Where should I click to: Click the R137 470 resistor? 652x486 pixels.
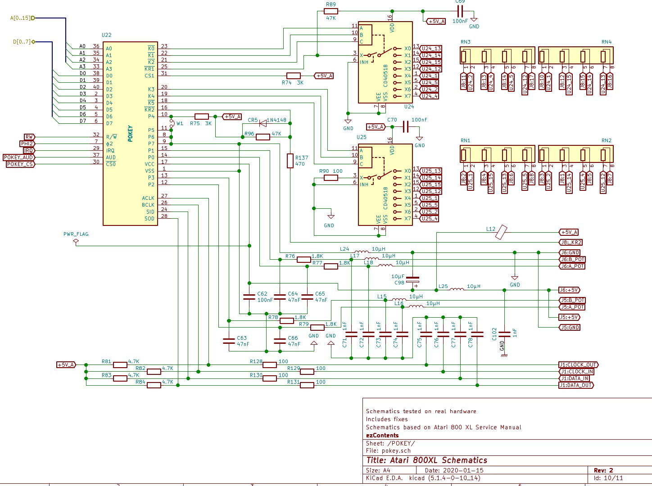[290, 161]
